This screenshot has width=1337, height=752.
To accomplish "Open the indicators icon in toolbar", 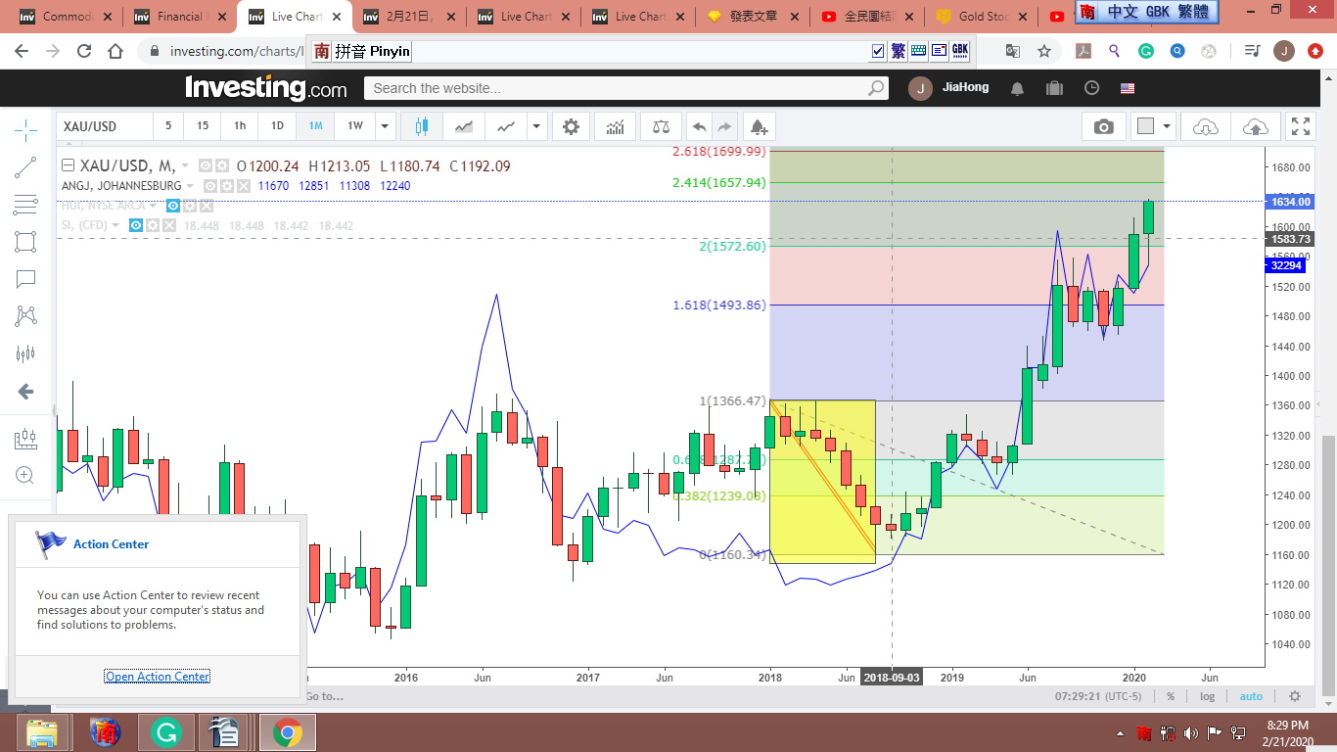I will coord(616,126).
